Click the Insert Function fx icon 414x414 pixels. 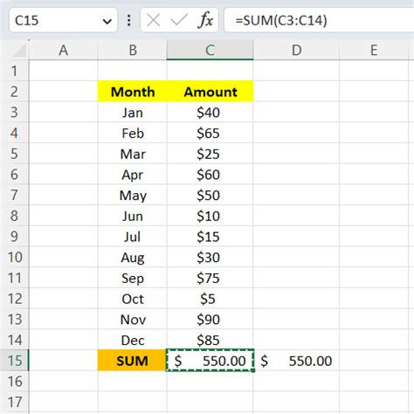pos(205,20)
